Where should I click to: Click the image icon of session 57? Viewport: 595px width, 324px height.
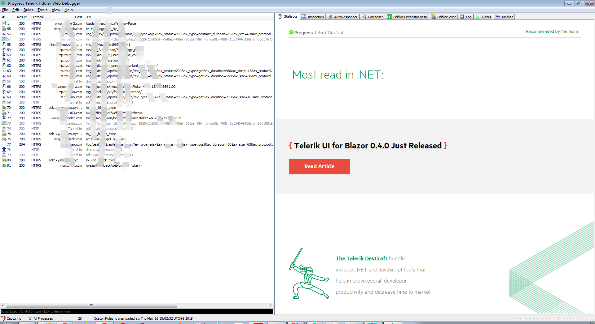(x=4, y=39)
